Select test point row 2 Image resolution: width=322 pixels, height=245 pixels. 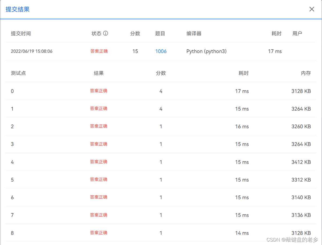coord(12,126)
